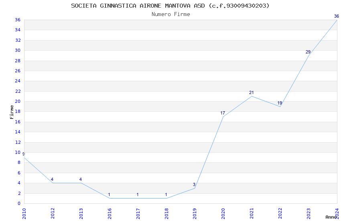
Task: Click y-axis tick label 6
Action: pos(19,173)
